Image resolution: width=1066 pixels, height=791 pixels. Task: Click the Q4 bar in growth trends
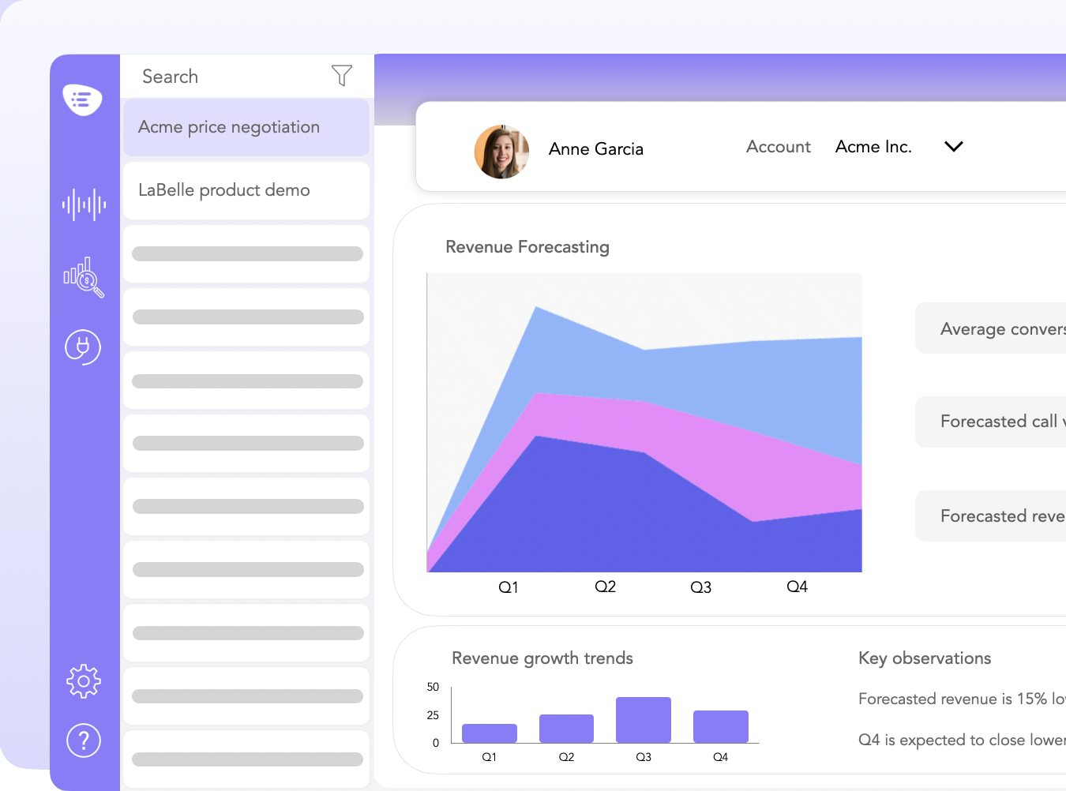[x=721, y=726]
